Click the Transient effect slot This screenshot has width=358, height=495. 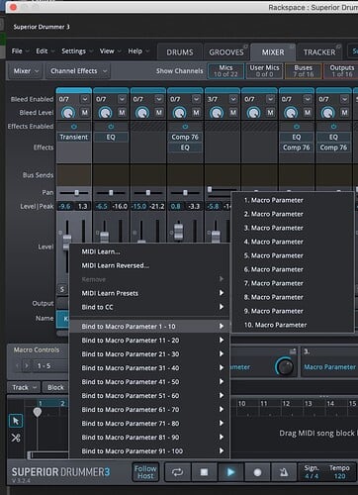pos(74,137)
